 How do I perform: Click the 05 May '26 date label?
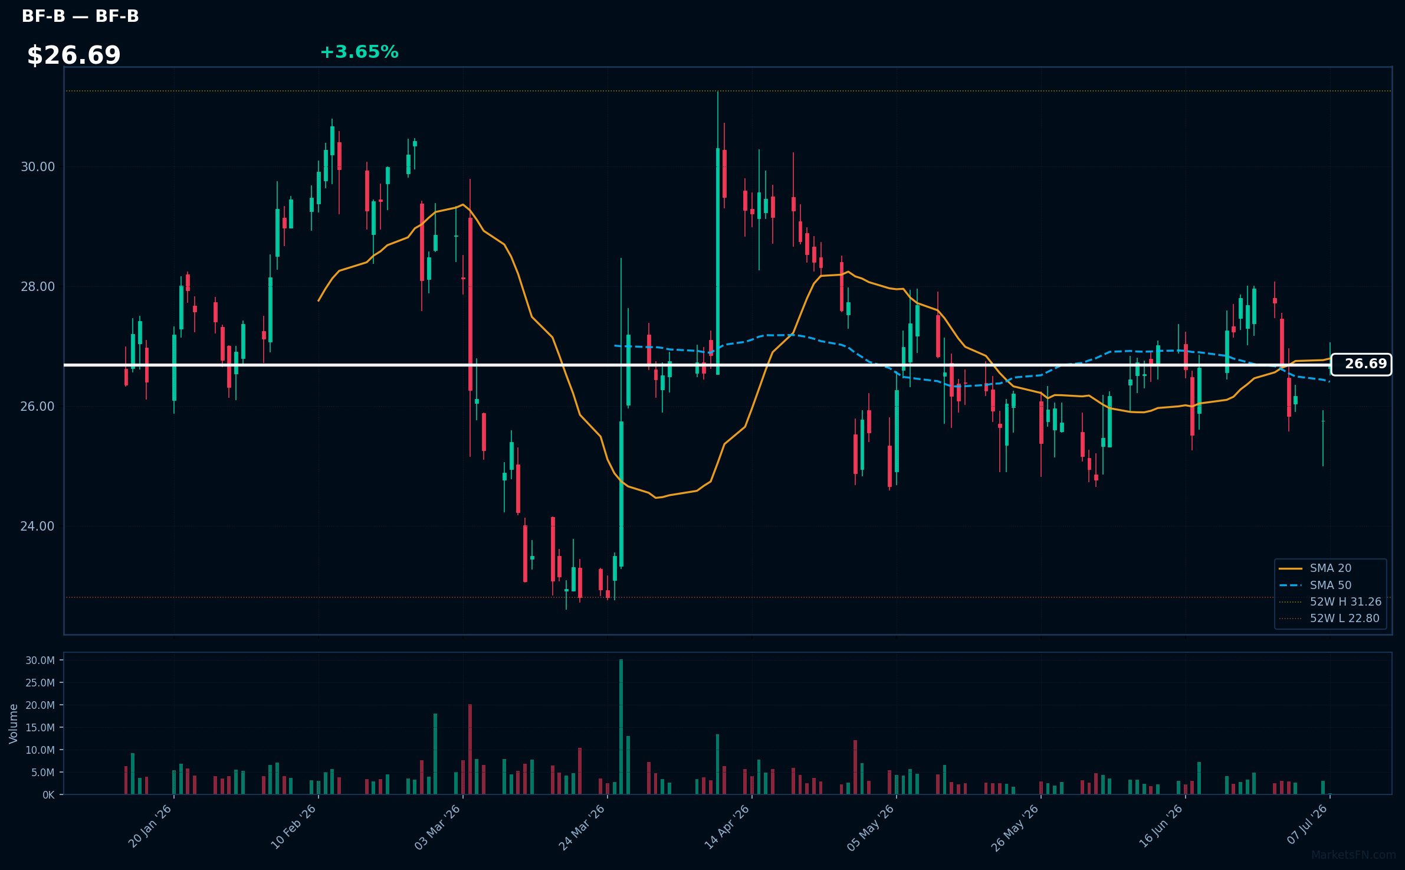(x=871, y=826)
